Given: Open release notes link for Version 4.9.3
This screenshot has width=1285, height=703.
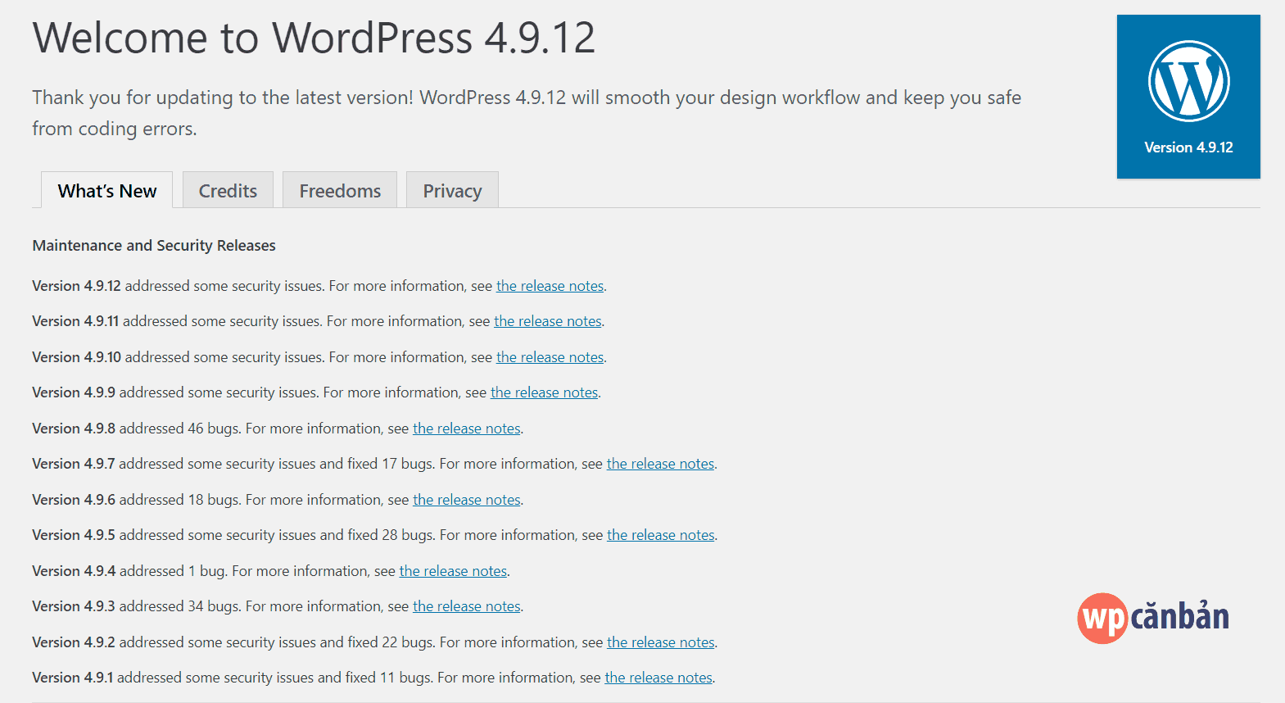Looking at the screenshot, I should point(467,606).
